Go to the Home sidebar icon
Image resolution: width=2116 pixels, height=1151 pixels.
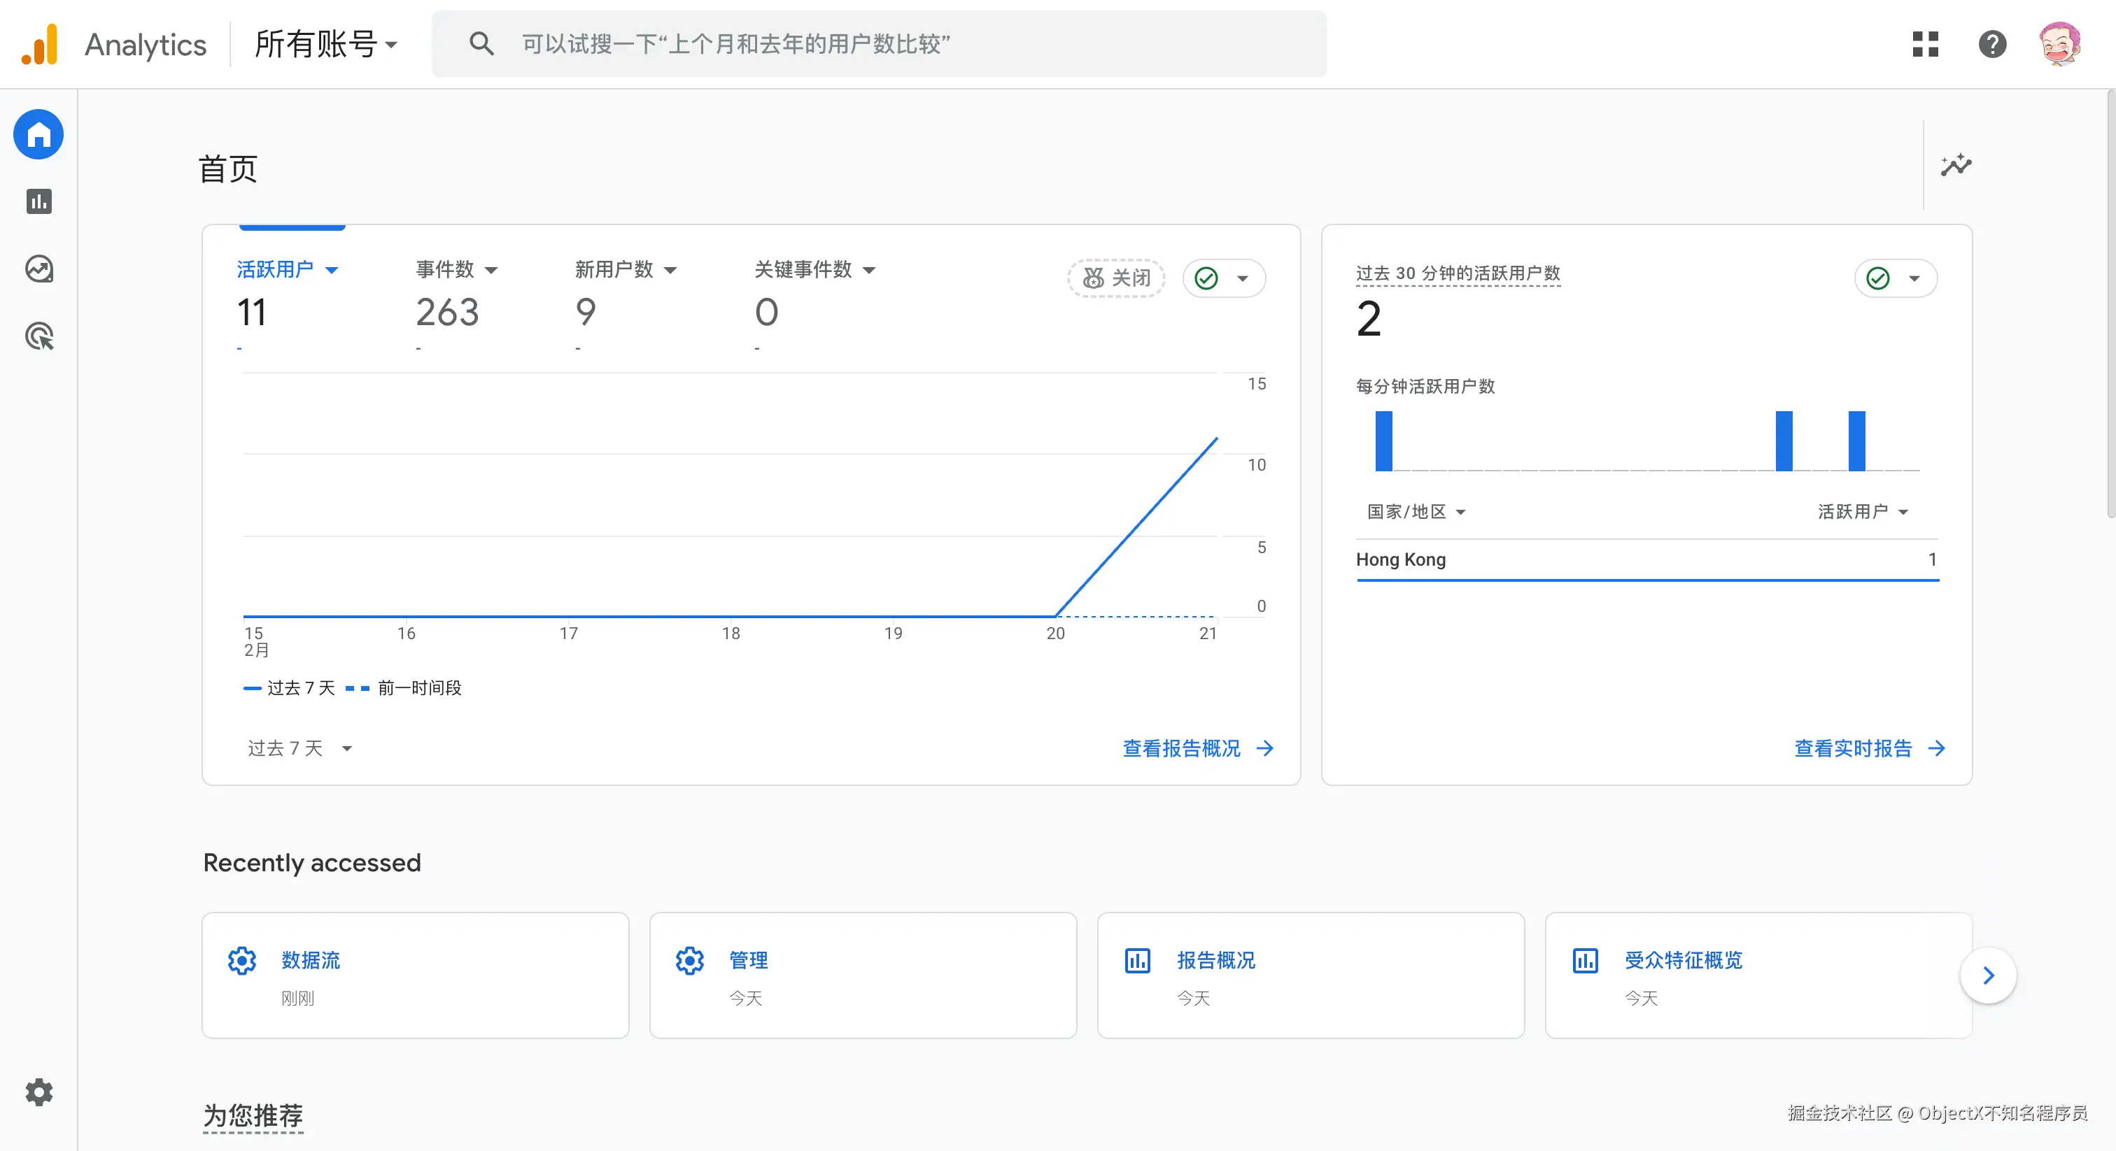tap(38, 135)
